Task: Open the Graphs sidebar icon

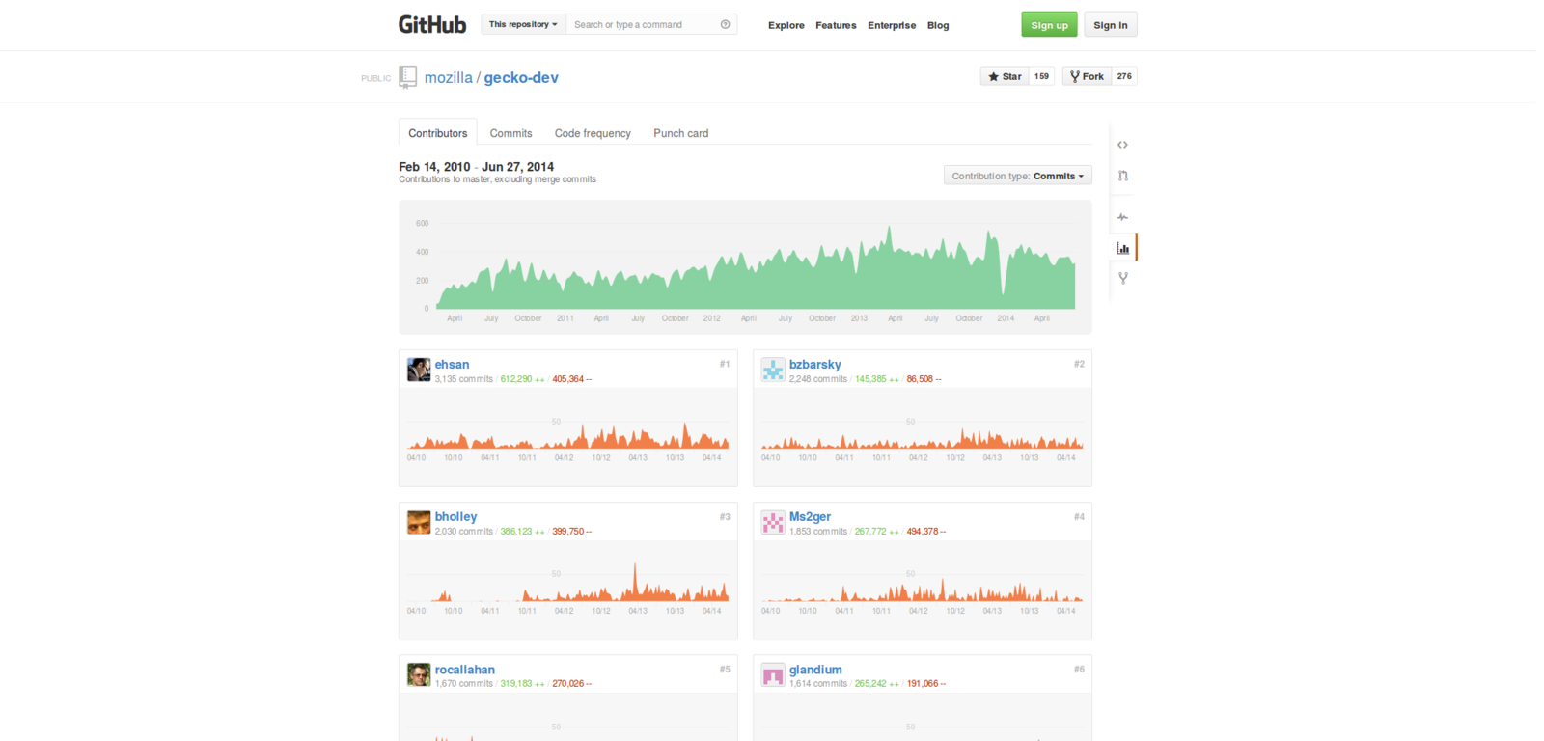Action: click(x=1122, y=248)
